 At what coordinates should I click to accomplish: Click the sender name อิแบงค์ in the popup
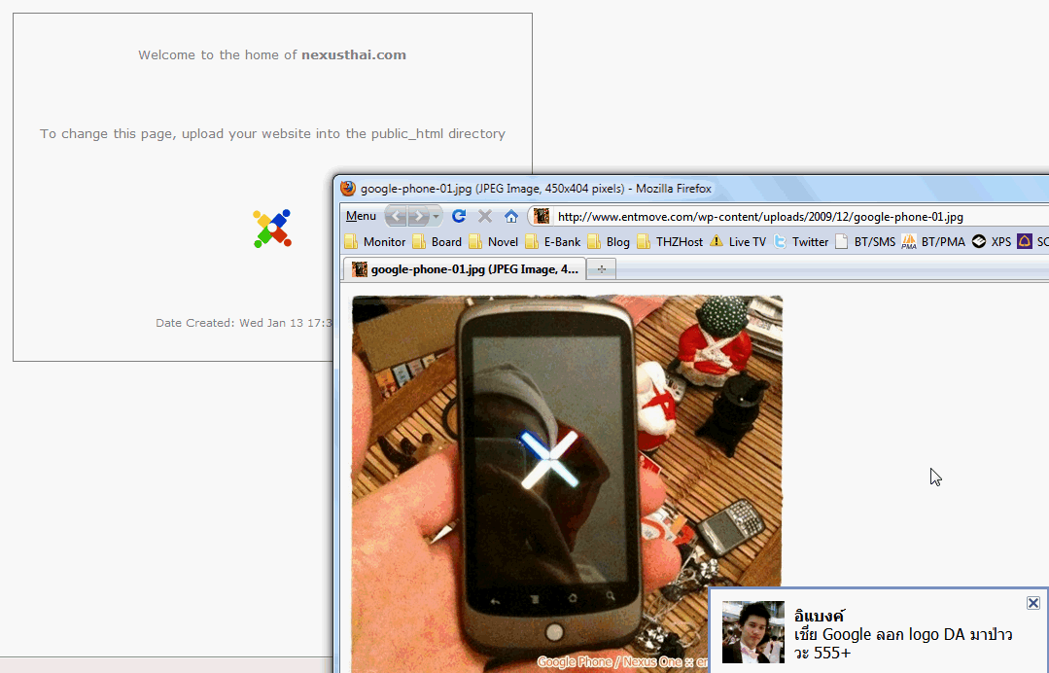pyautogui.click(x=820, y=615)
